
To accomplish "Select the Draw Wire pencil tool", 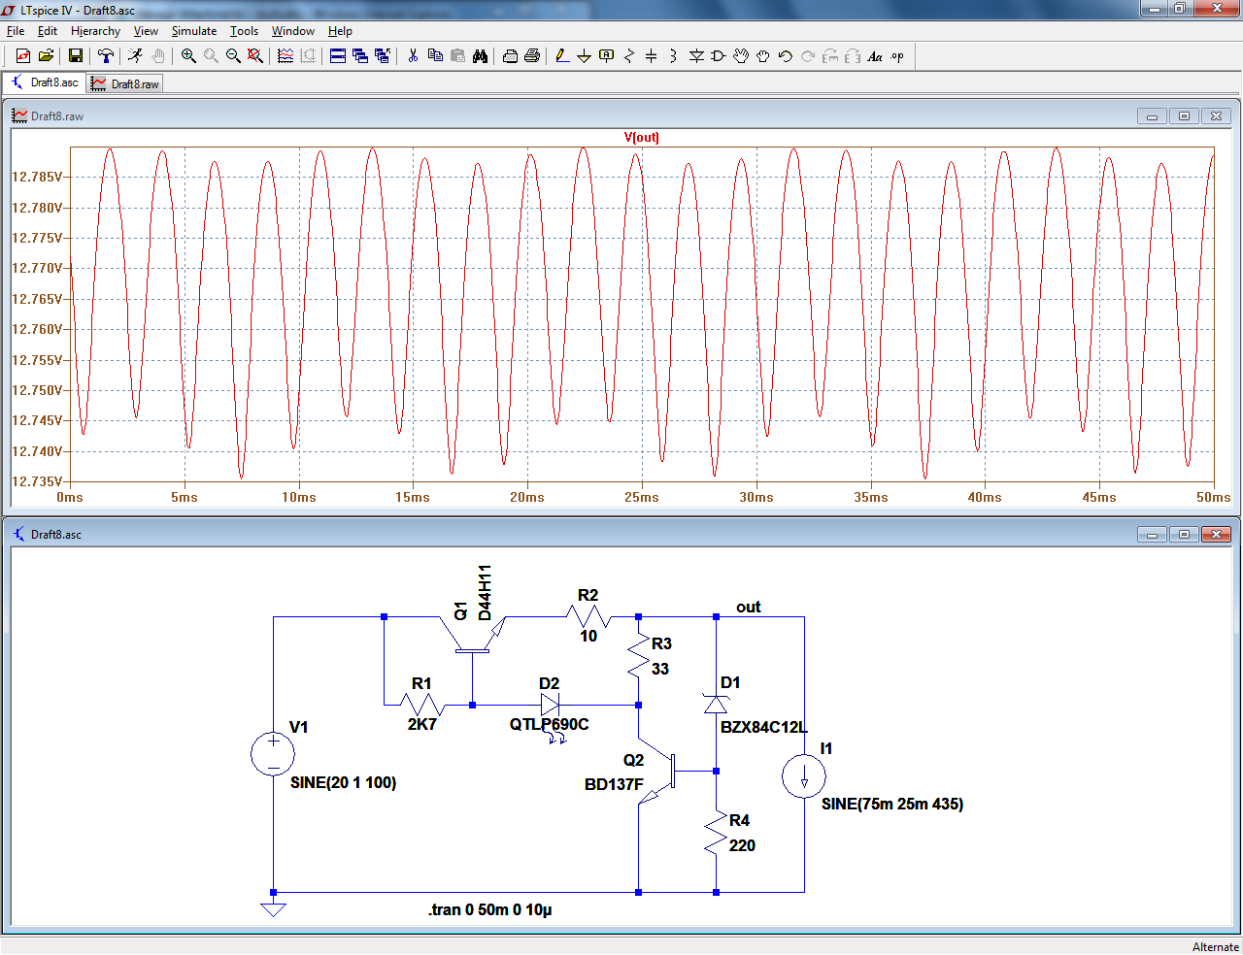I will (562, 56).
